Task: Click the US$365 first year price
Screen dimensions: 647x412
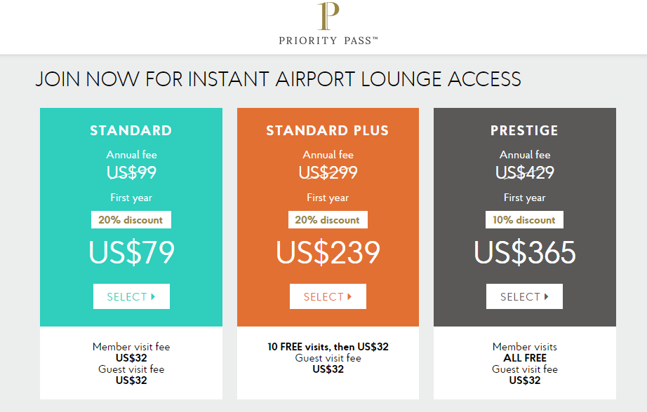Action: click(524, 252)
